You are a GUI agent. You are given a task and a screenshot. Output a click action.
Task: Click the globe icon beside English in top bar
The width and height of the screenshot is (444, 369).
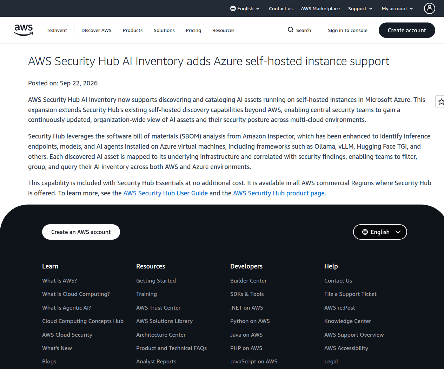coord(233,8)
